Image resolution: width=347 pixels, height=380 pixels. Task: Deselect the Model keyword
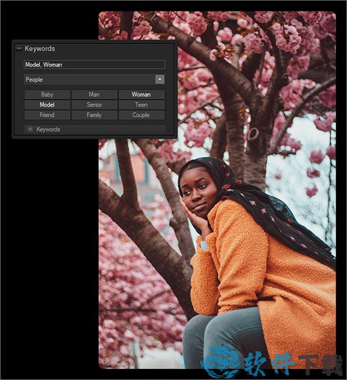click(x=47, y=105)
